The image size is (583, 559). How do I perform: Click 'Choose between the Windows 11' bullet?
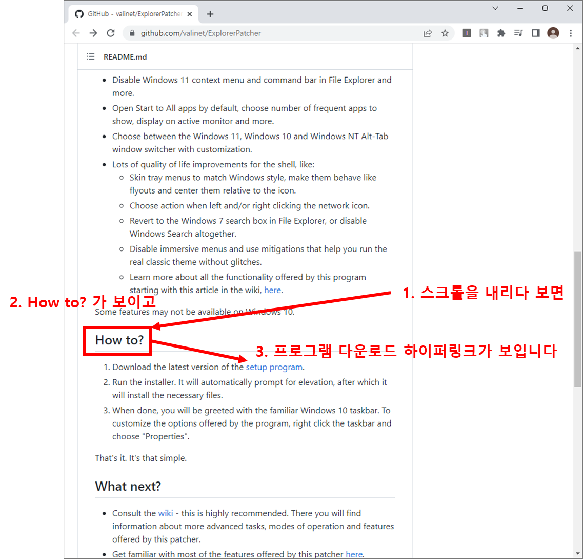click(x=250, y=143)
